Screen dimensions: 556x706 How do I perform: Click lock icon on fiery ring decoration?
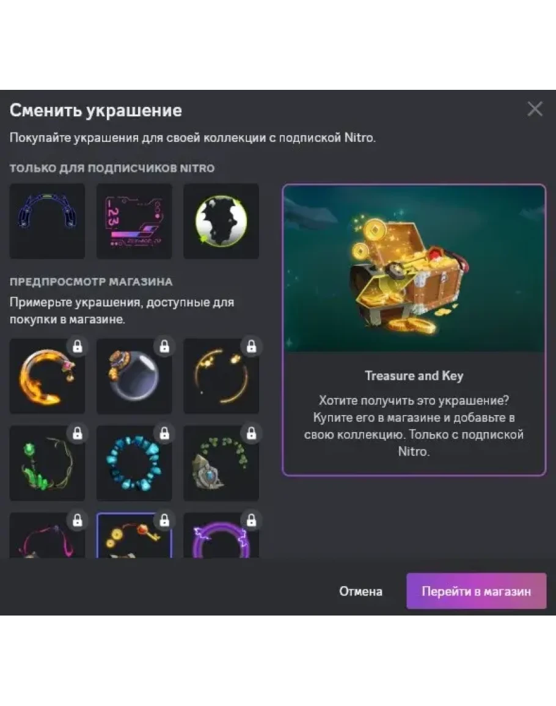78,346
